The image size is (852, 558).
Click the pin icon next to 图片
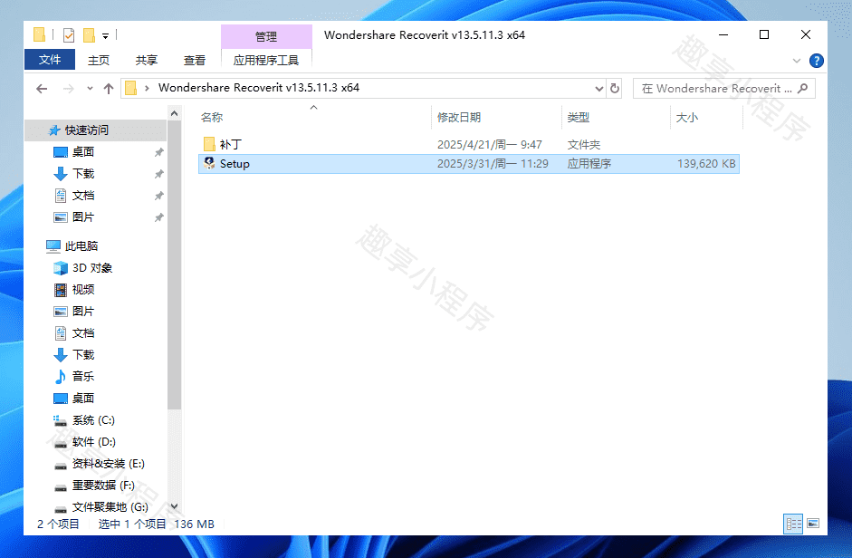click(158, 217)
